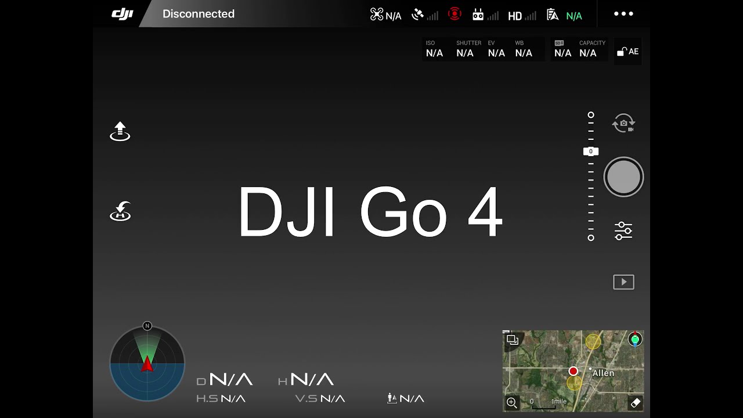Open aircraft flight mode status N/A
Screen dimensions: 743x418
(386, 15)
